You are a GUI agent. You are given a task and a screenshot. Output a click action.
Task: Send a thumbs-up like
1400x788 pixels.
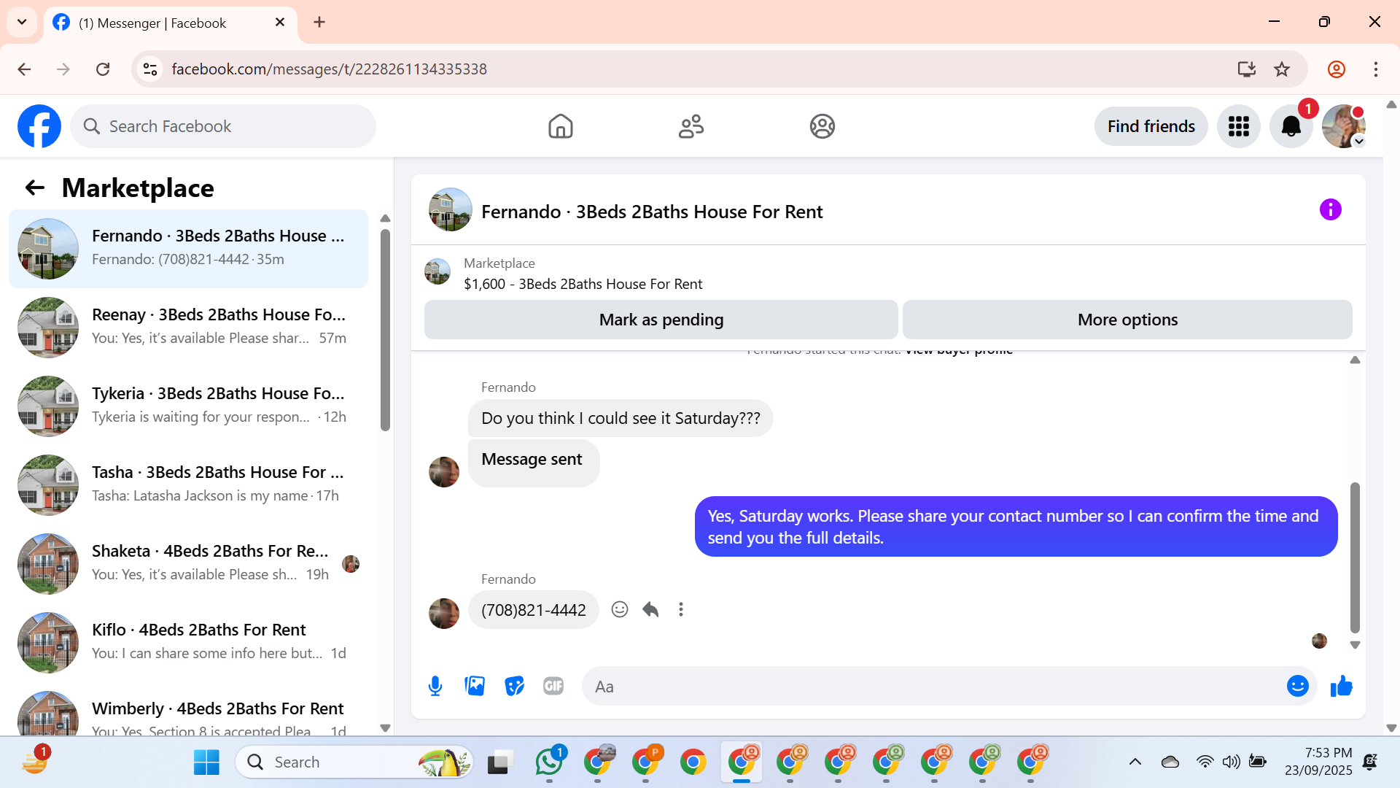[x=1342, y=686]
